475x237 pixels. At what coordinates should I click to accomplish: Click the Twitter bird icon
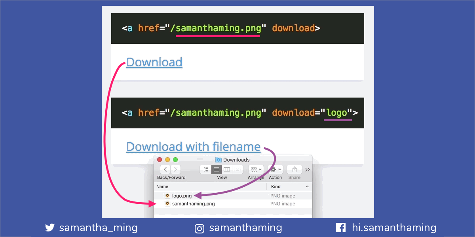[50, 228]
